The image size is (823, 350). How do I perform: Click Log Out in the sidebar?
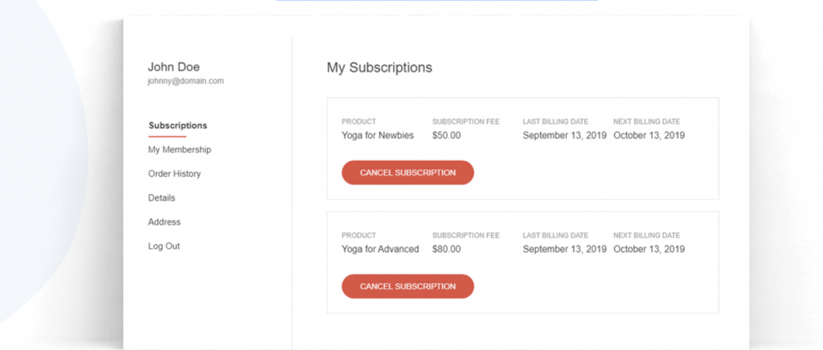[x=164, y=246]
